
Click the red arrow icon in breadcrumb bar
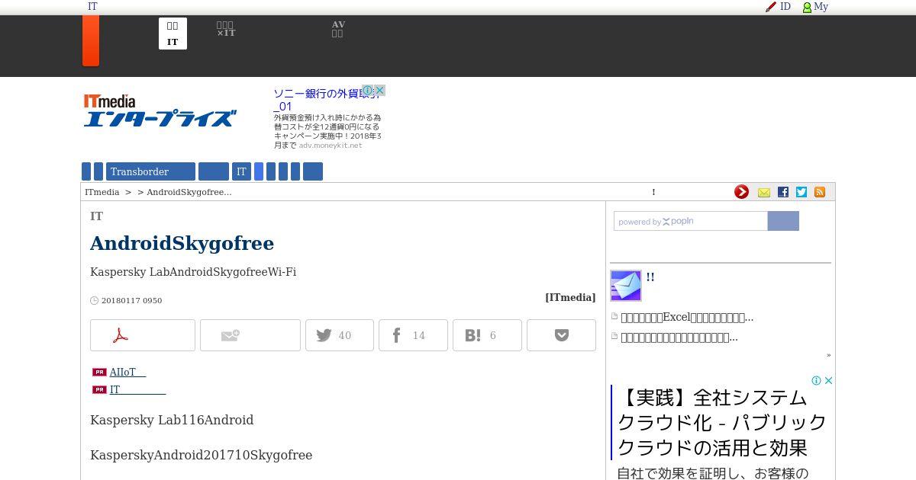pos(741,192)
